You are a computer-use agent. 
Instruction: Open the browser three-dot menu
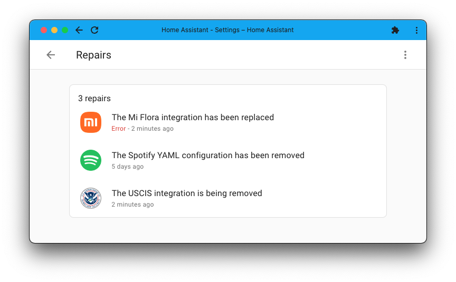(416, 30)
